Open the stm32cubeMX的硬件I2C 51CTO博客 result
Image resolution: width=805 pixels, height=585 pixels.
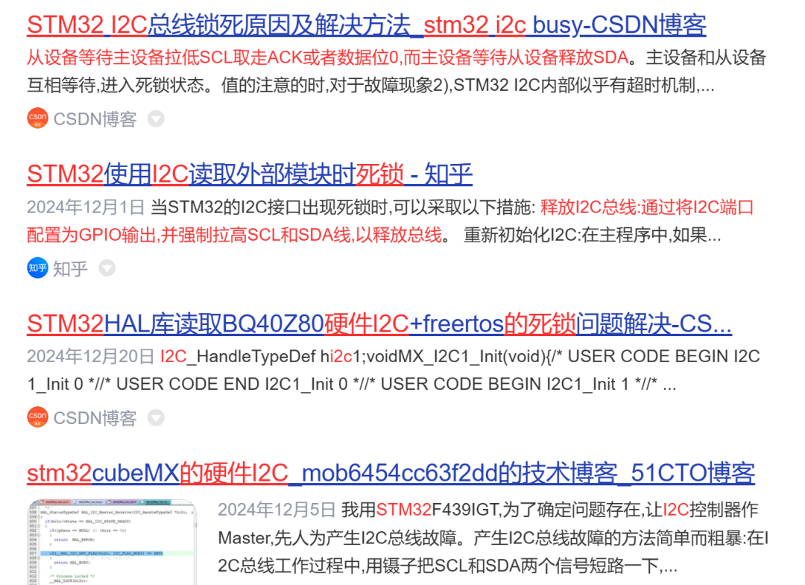[391, 472]
